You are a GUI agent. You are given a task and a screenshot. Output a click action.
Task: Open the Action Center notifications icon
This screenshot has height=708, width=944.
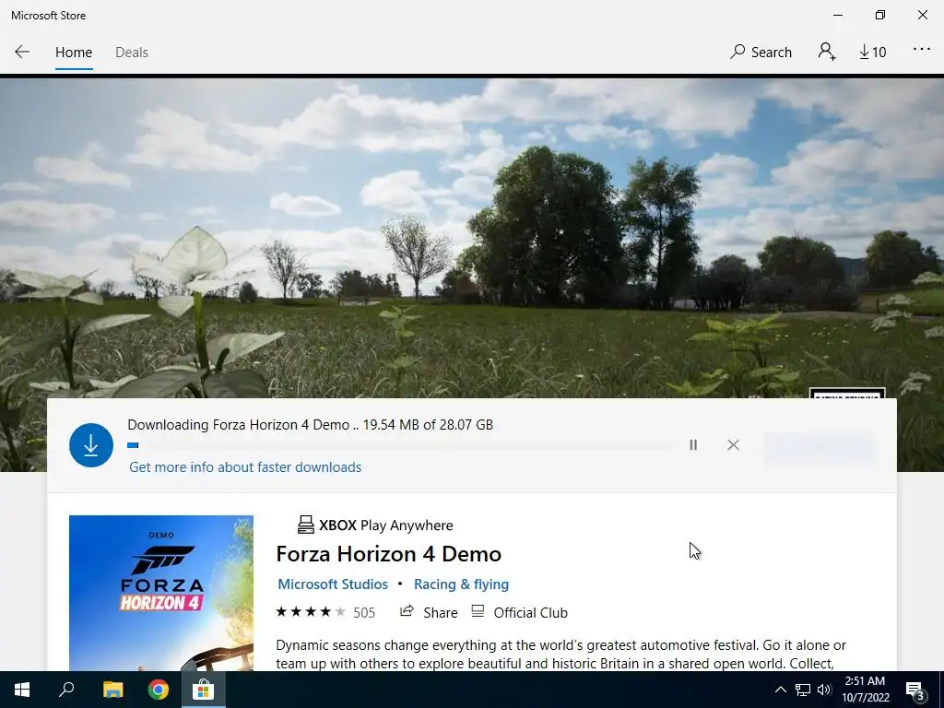pos(915,690)
